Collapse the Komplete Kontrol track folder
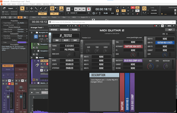 32,32
